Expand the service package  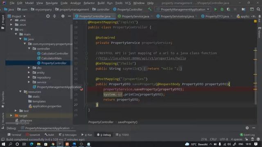[29, 82]
